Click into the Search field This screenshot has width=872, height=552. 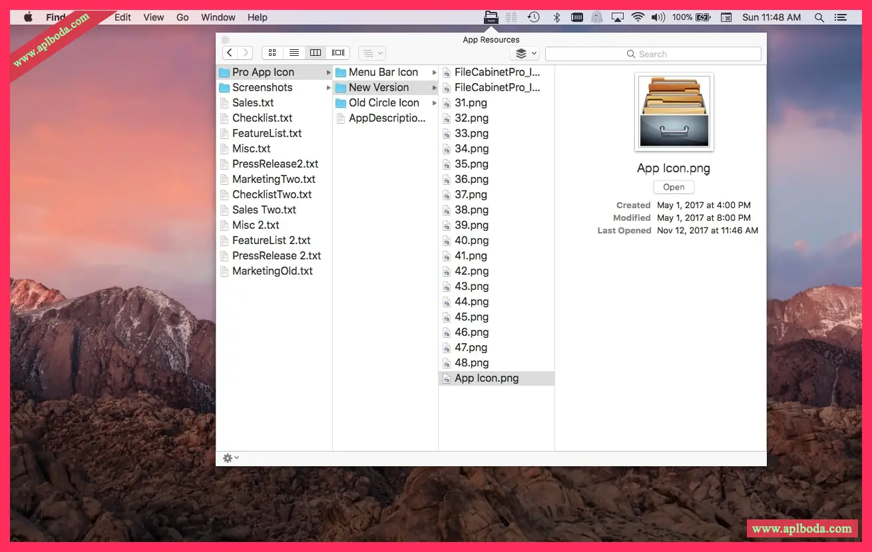[x=652, y=54]
